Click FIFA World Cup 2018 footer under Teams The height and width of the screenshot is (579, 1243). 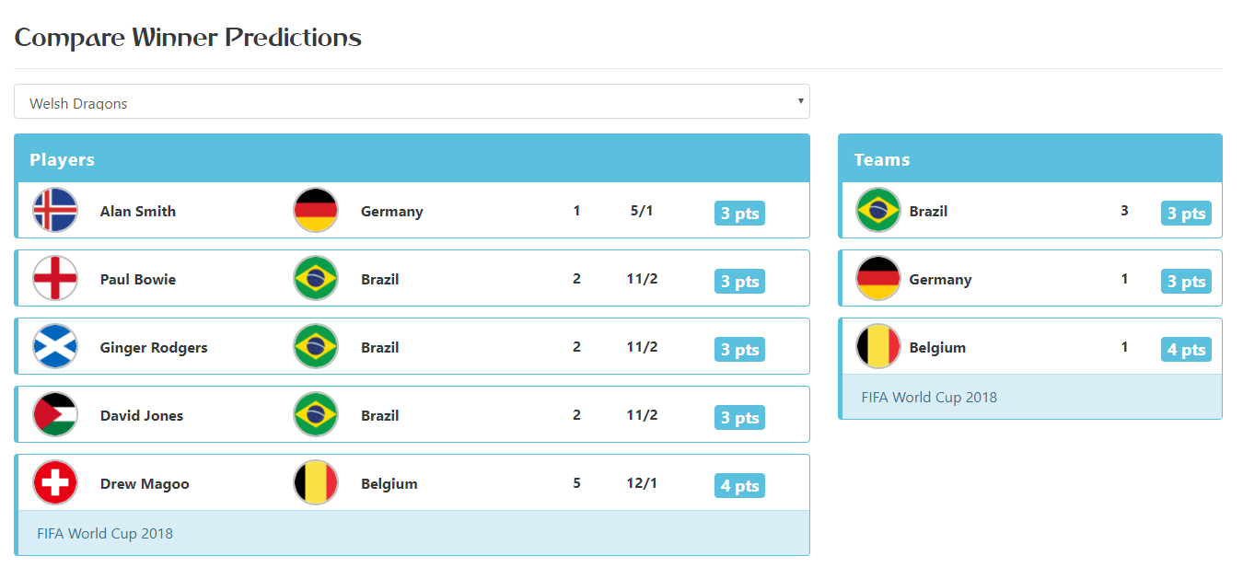click(x=929, y=397)
